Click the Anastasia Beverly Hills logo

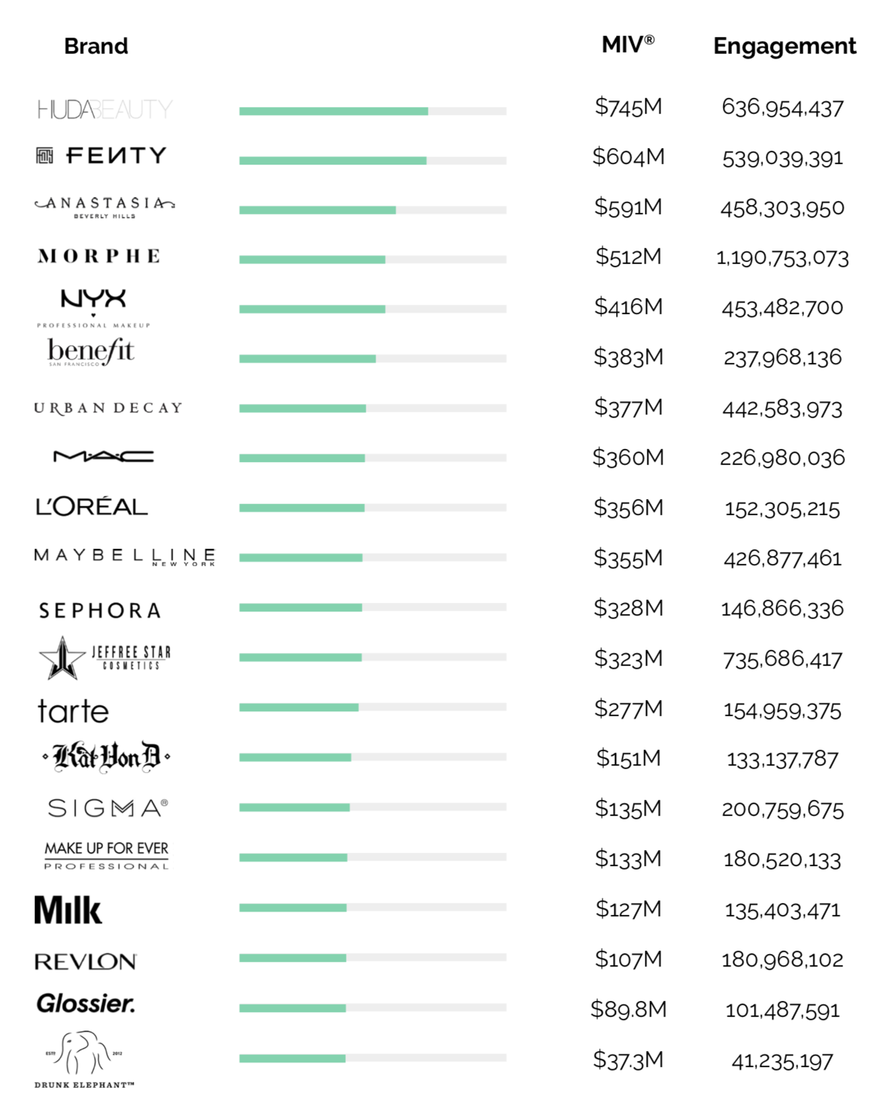click(x=104, y=207)
